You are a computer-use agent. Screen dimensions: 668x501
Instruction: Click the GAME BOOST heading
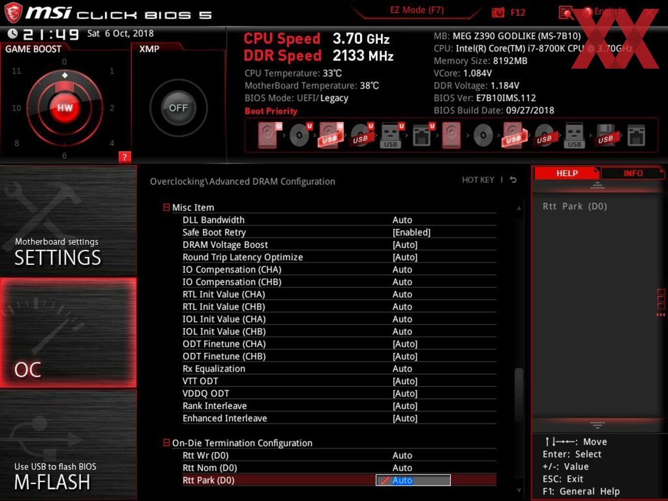tap(33, 49)
